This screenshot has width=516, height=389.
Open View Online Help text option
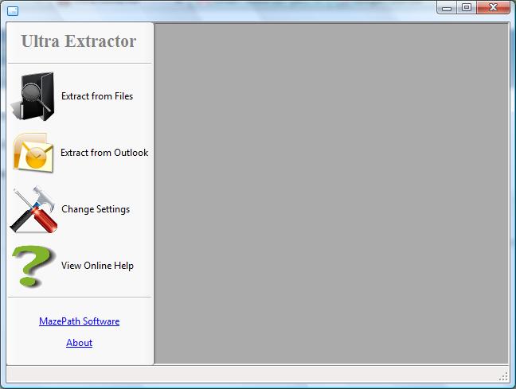(x=97, y=266)
